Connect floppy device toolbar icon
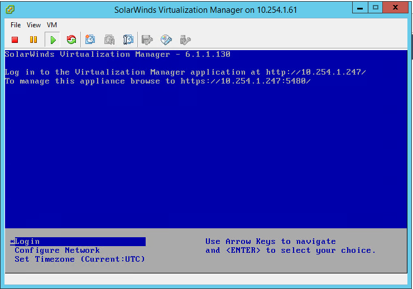This screenshot has width=413, height=289. click(147, 40)
